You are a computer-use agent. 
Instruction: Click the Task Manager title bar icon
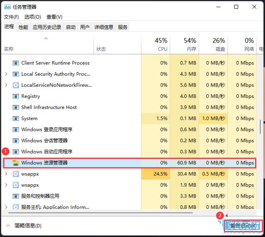click(x=8, y=7)
